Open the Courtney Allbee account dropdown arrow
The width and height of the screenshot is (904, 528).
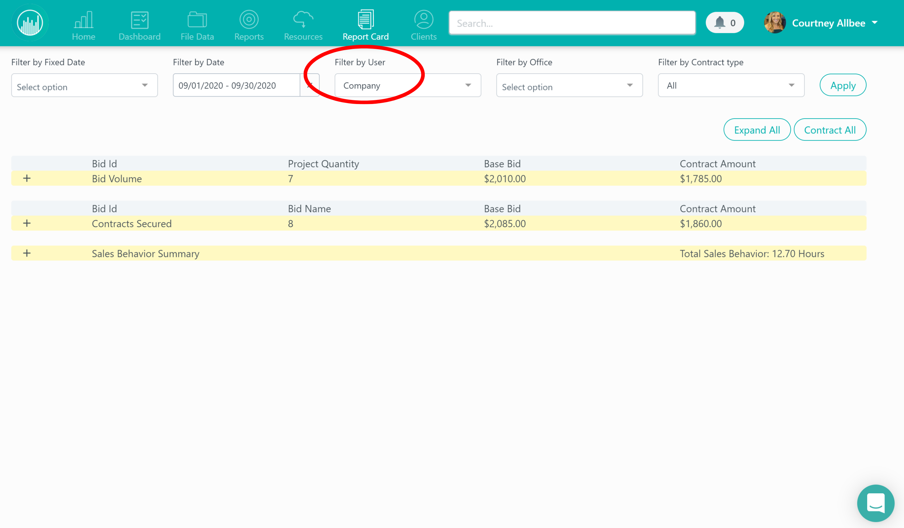coord(875,23)
